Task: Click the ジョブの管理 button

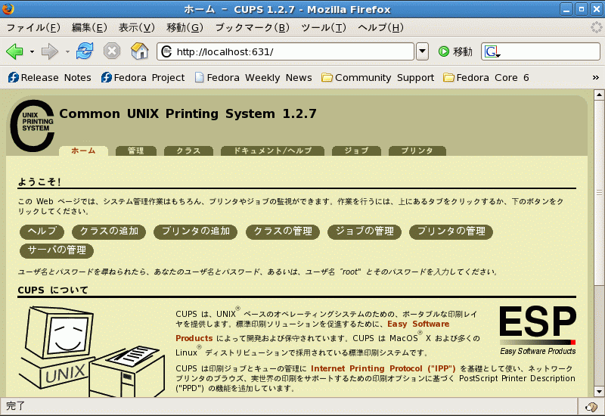Action: (x=365, y=231)
